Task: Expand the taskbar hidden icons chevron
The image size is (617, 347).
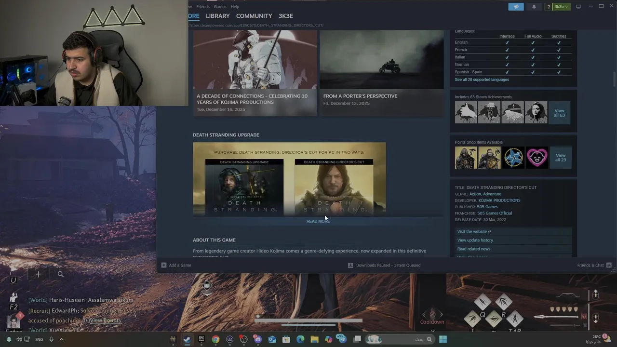Action: pyautogui.click(x=61, y=339)
